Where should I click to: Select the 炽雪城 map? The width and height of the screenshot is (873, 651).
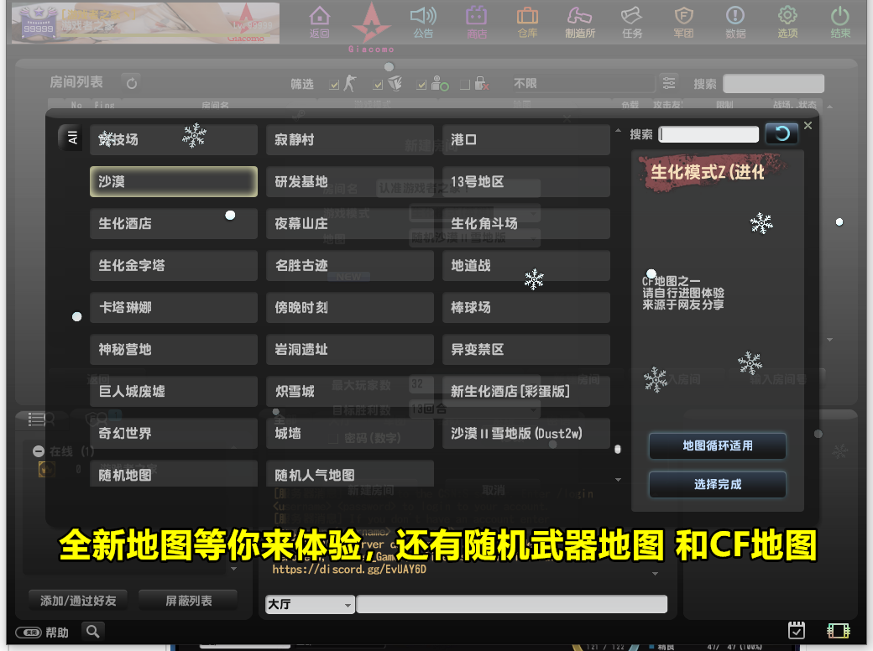click(350, 391)
